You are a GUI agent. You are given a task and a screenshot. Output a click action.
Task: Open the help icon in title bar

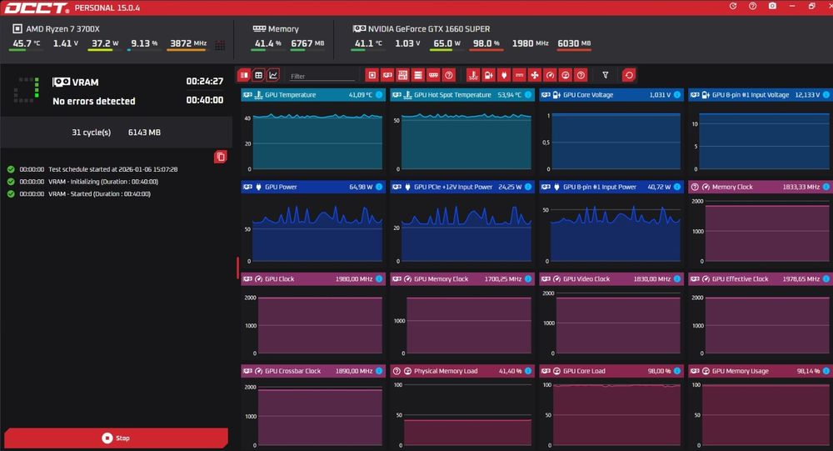[753, 7]
